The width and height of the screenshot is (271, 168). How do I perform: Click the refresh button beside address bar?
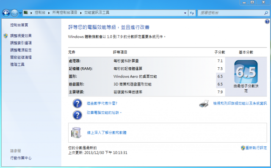point(192,13)
